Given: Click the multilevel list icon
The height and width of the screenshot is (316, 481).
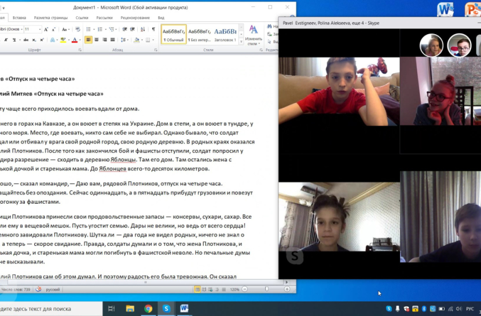Looking at the screenshot, I should (111, 30).
